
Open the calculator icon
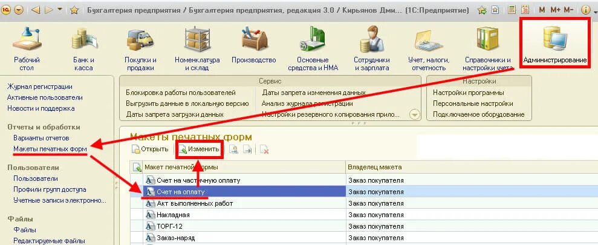(512, 10)
